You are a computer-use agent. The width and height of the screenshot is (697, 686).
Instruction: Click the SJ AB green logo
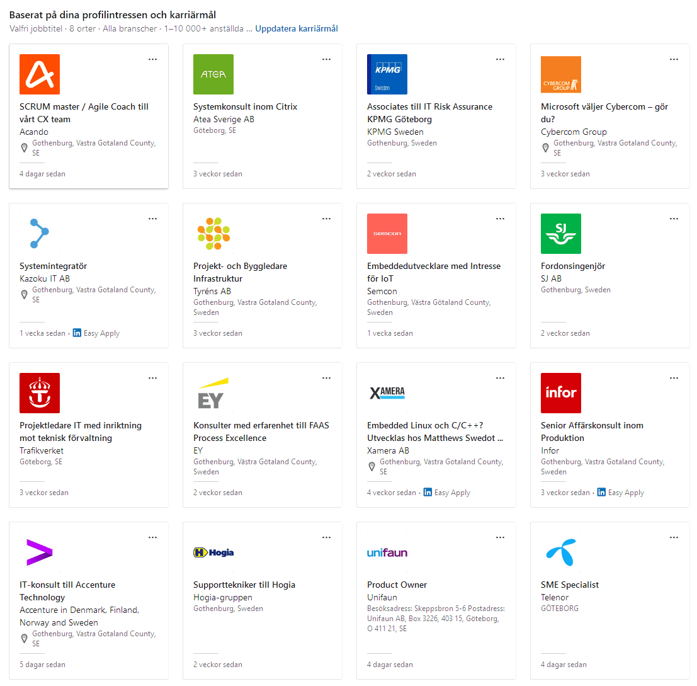(561, 234)
